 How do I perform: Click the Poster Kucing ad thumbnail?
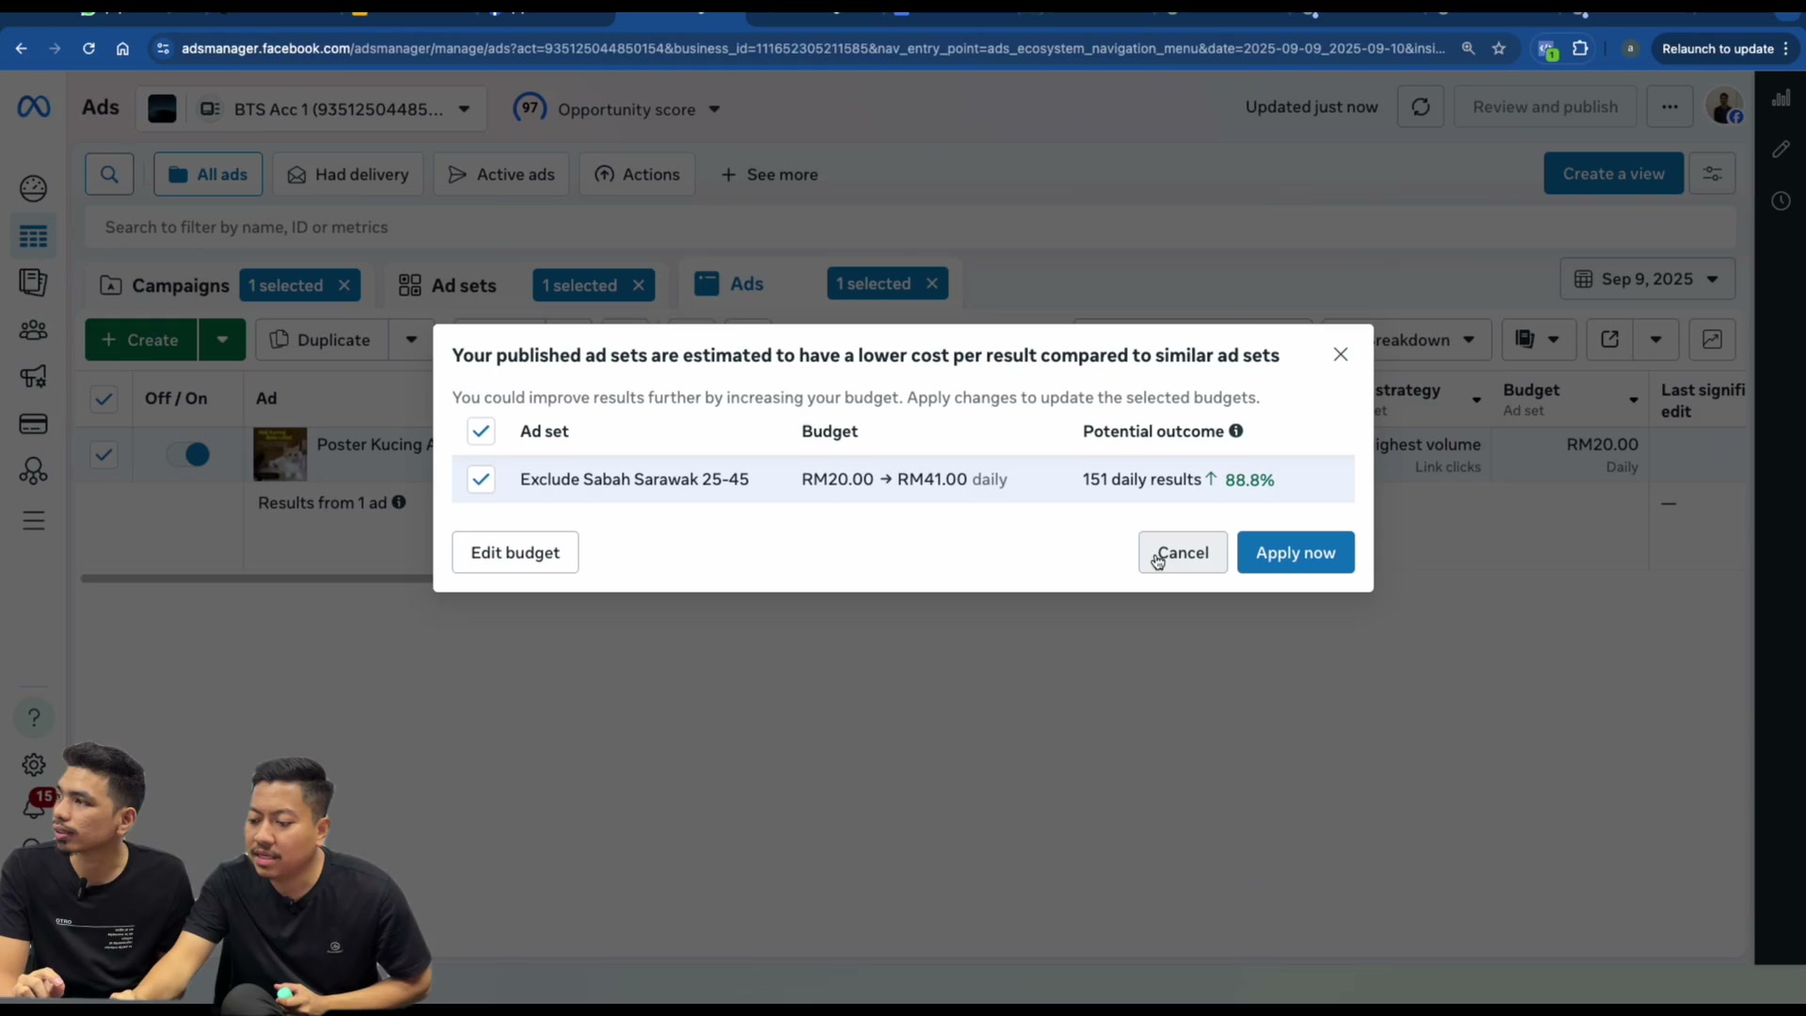[279, 453]
